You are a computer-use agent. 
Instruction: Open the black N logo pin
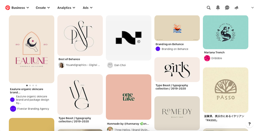tap(128, 38)
